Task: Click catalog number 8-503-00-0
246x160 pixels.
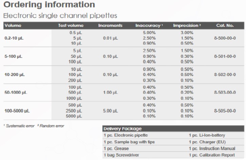Action: (225, 92)
